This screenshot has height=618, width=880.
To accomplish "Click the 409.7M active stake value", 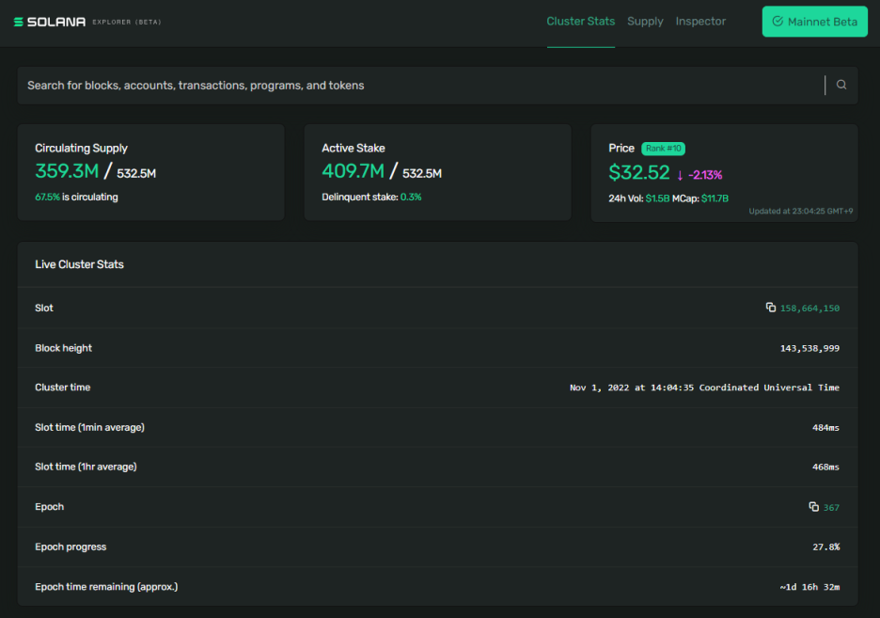I will point(353,171).
